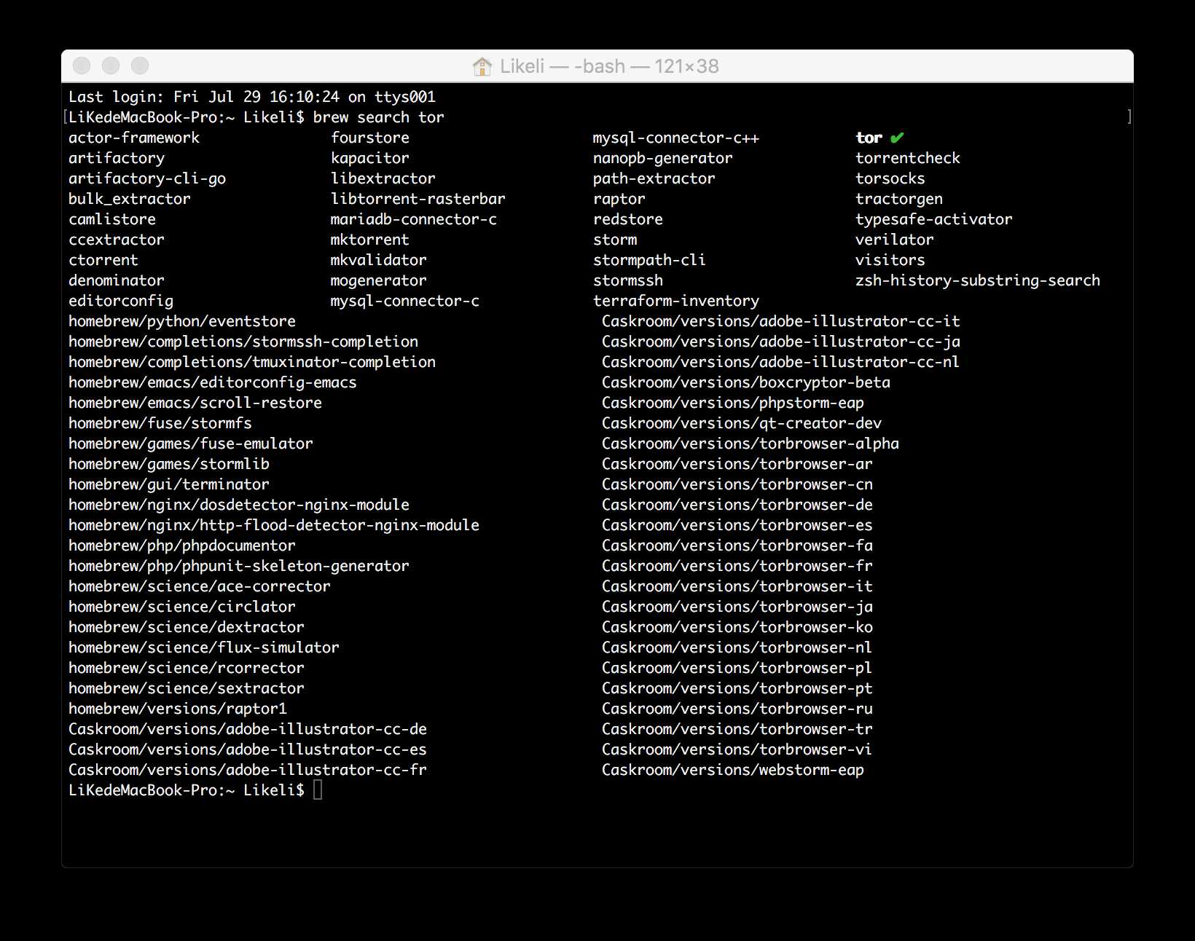1195x941 pixels.
Task: Click 'homebrew/fuse/stormfs' line
Action: [160, 423]
